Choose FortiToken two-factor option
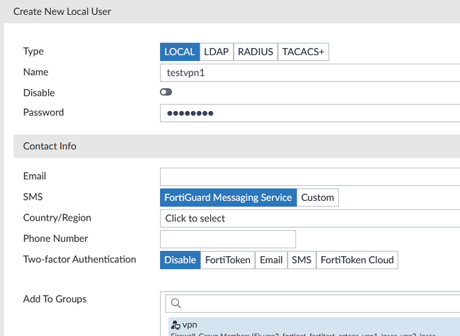The height and width of the screenshot is (336, 460). (x=228, y=260)
